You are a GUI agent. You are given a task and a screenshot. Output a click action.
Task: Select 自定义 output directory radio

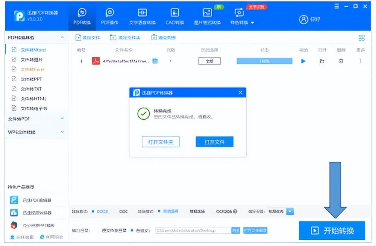click(132, 230)
